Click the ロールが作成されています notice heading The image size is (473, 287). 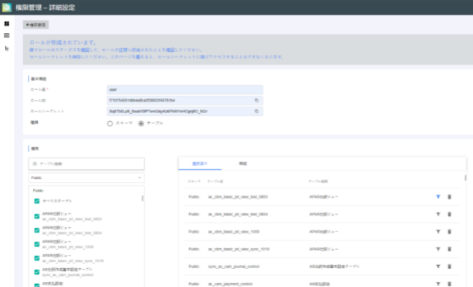(63, 42)
